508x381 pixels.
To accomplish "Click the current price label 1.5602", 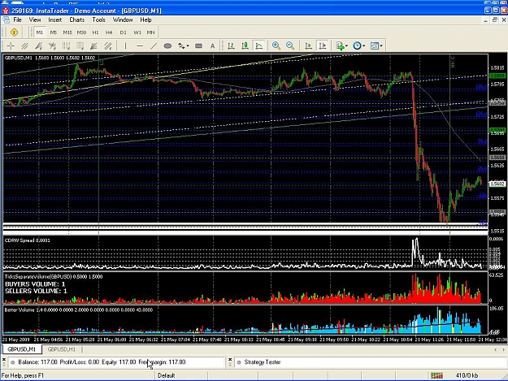I will point(497,184).
